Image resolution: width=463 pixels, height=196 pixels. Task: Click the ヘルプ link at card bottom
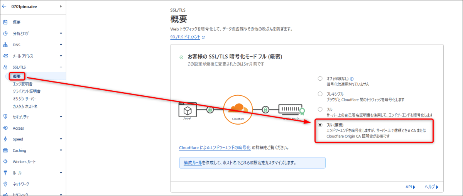point(431,187)
